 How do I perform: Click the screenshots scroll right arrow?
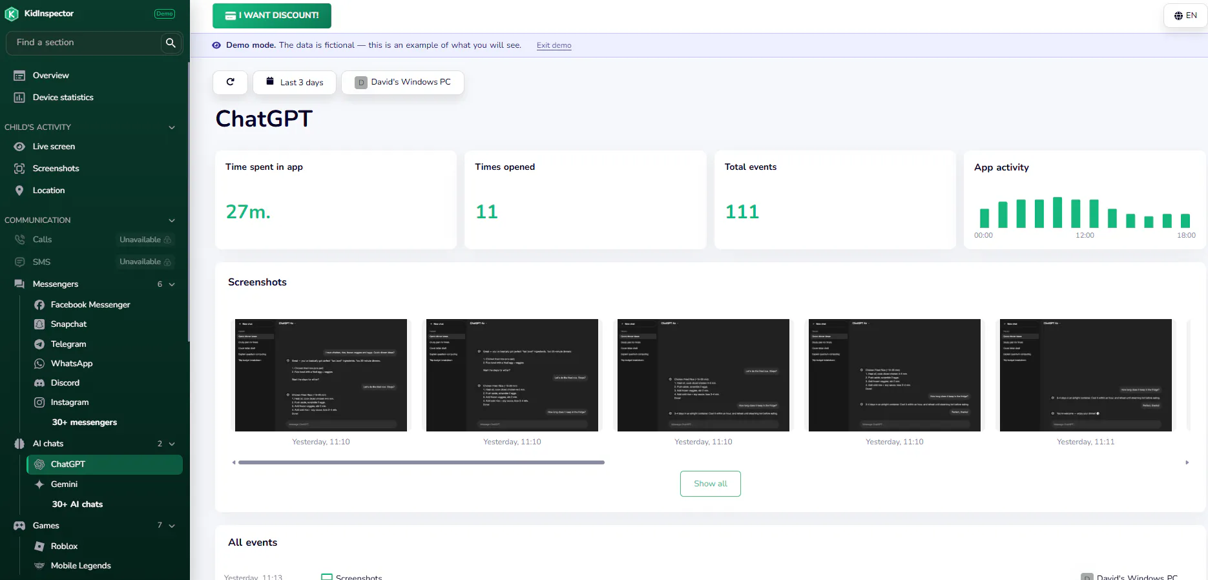tap(1187, 462)
